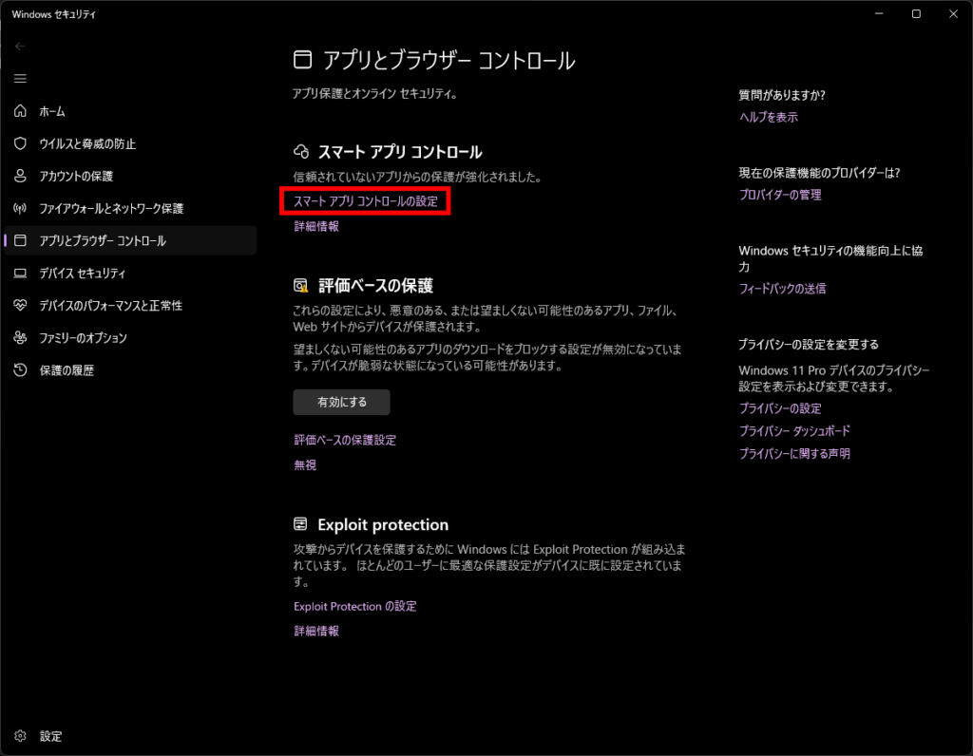Click the 有効にする button
This screenshot has height=756, width=973.
pos(341,402)
